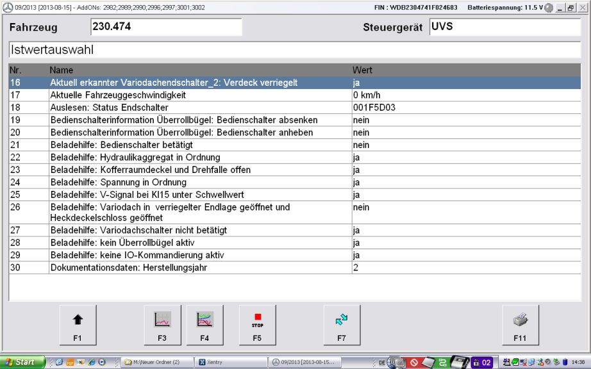Open media player quick launch icon
The height and width of the screenshot is (369, 591).
pos(102,362)
